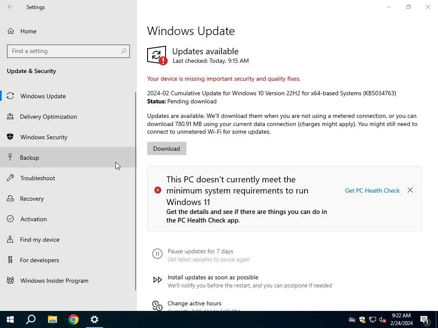This screenshot has height=328, width=438.
Task: Click the red error icon in Windows 11 banner
Action: [x=158, y=190]
